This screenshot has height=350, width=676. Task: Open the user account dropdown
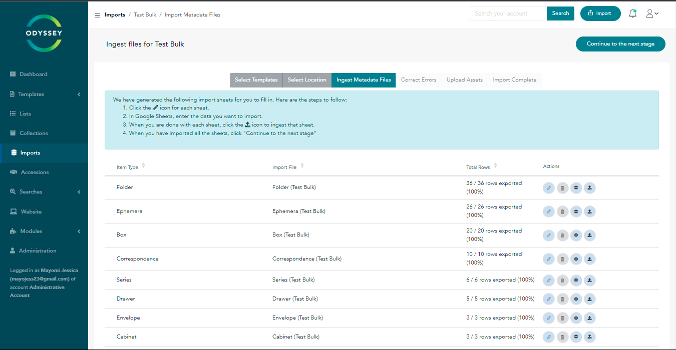click(x=652, y=13)
